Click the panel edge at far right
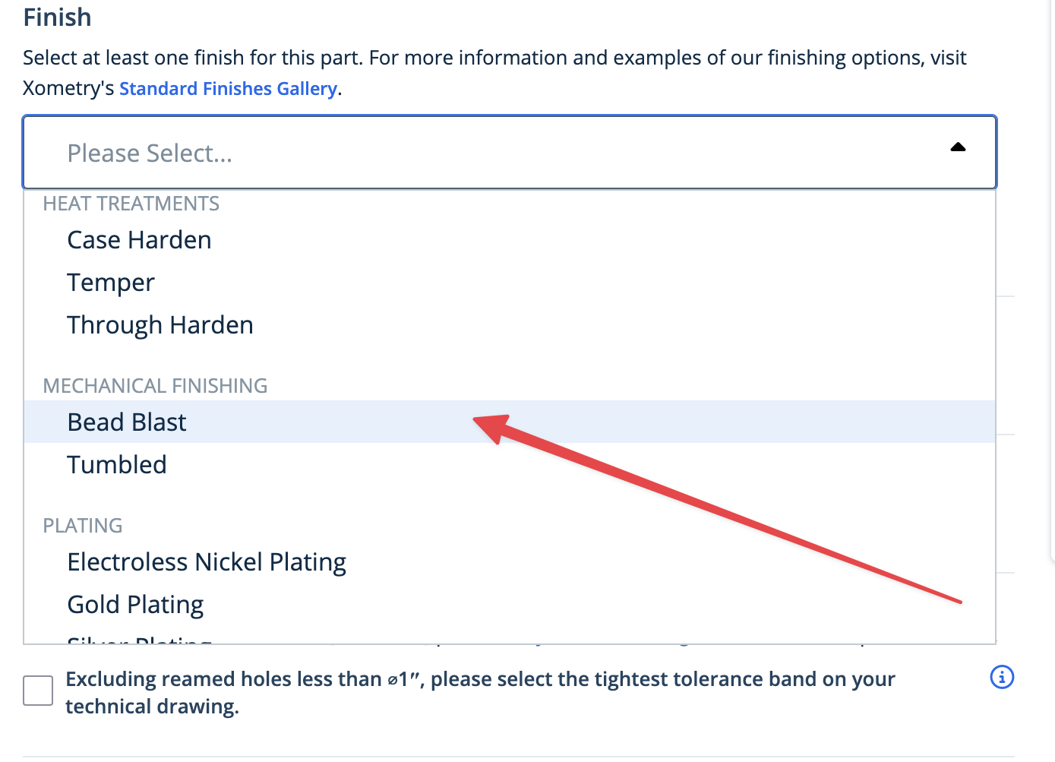 tap(1051, 281)
